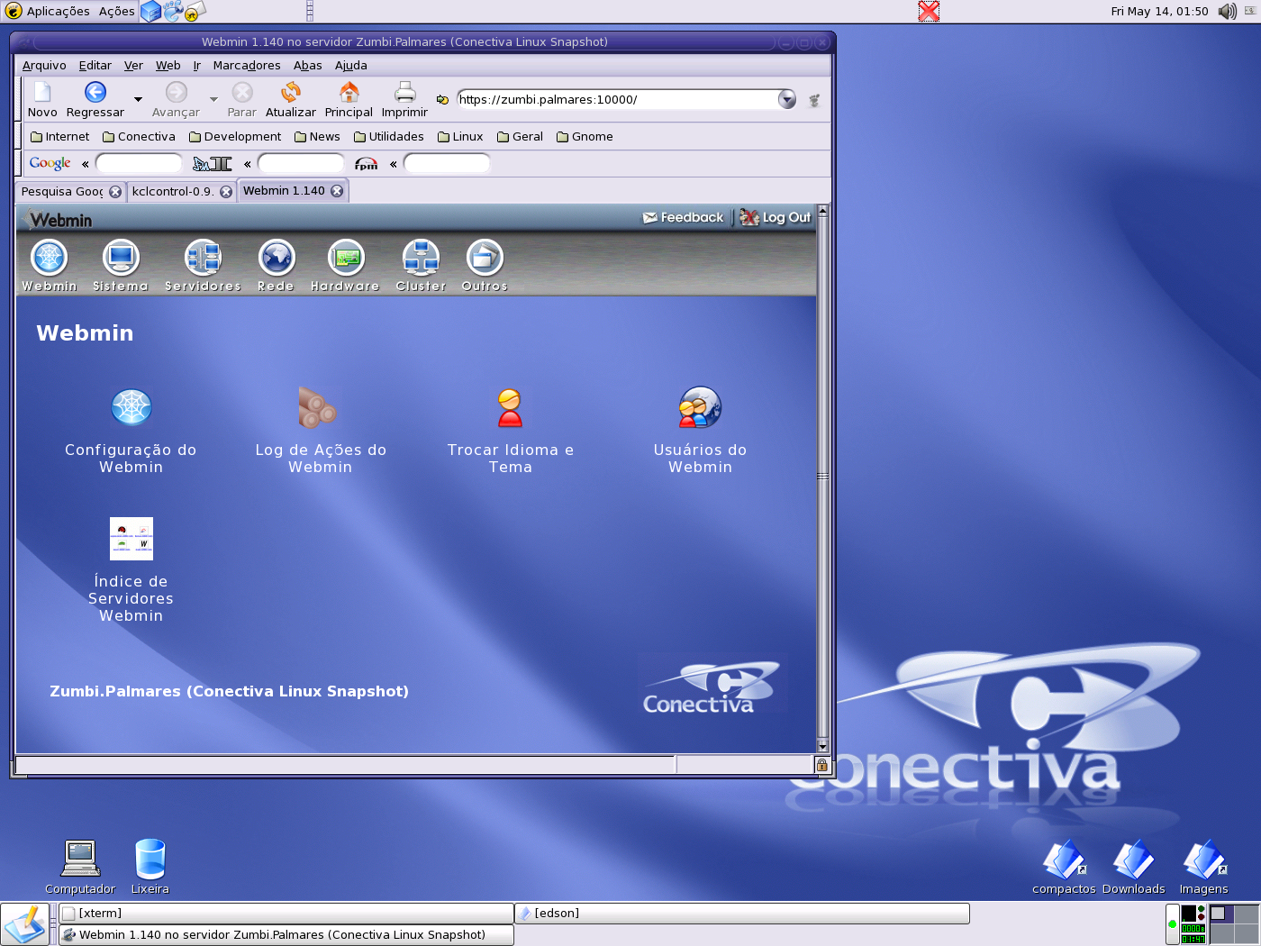The height and width of the screenshot is (946, 1261).
Task: Click the Outros category icon
Action: tap(485, 259)
